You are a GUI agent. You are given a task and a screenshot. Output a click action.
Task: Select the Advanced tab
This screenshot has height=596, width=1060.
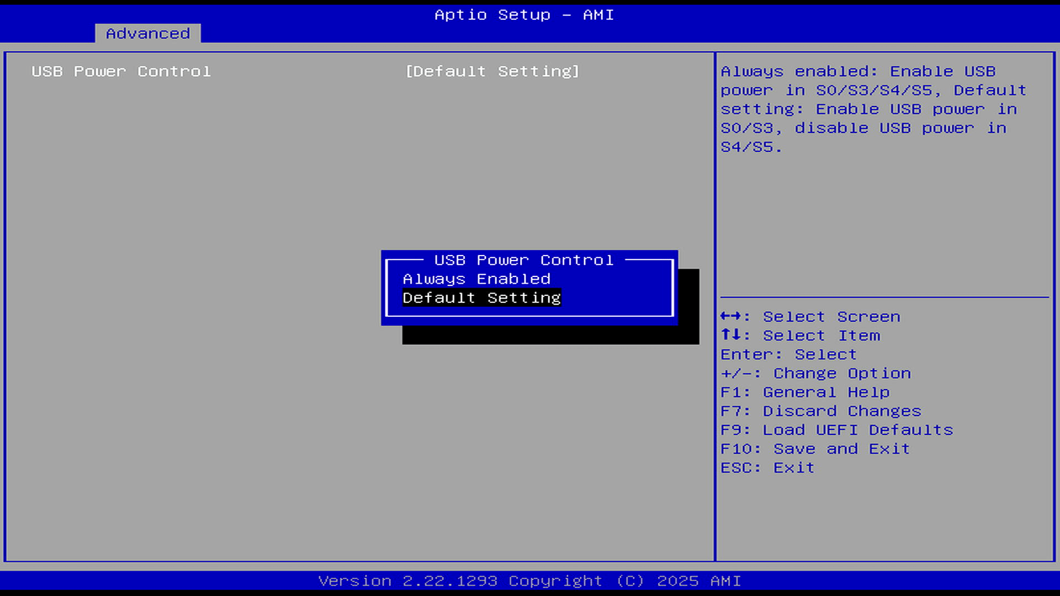147,34
